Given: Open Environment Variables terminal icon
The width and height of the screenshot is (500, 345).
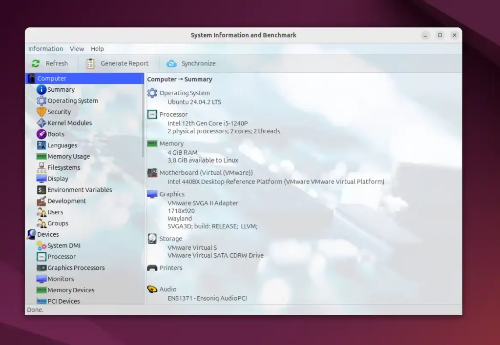Looking at the screenshot, I should coord(42,190).
